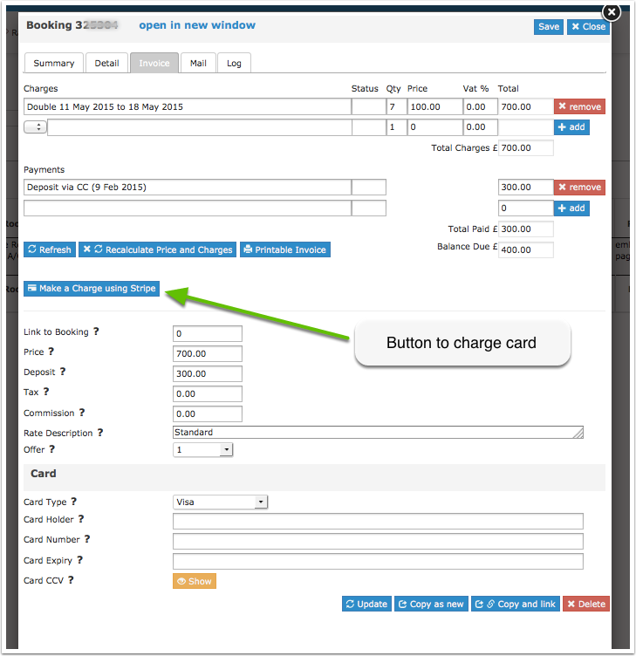Click the Balance Due 400.00 field
This screenshot has width=636, height=656.
[x=526, y=249]
